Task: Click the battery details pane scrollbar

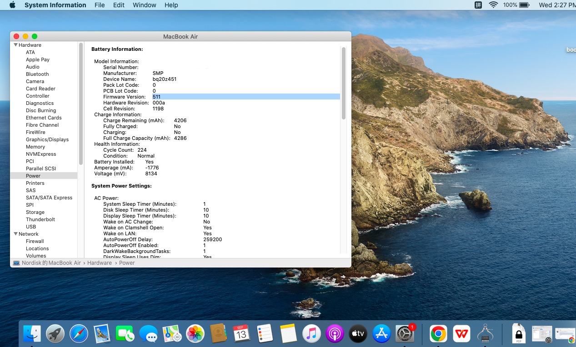Action: [x=344, y=83]
